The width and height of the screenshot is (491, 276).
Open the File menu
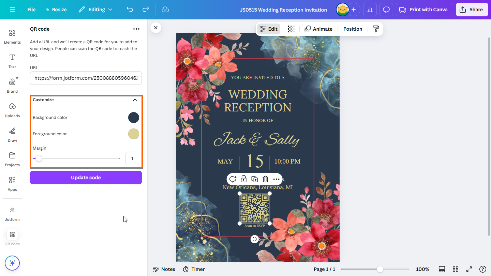pos(31,10)
